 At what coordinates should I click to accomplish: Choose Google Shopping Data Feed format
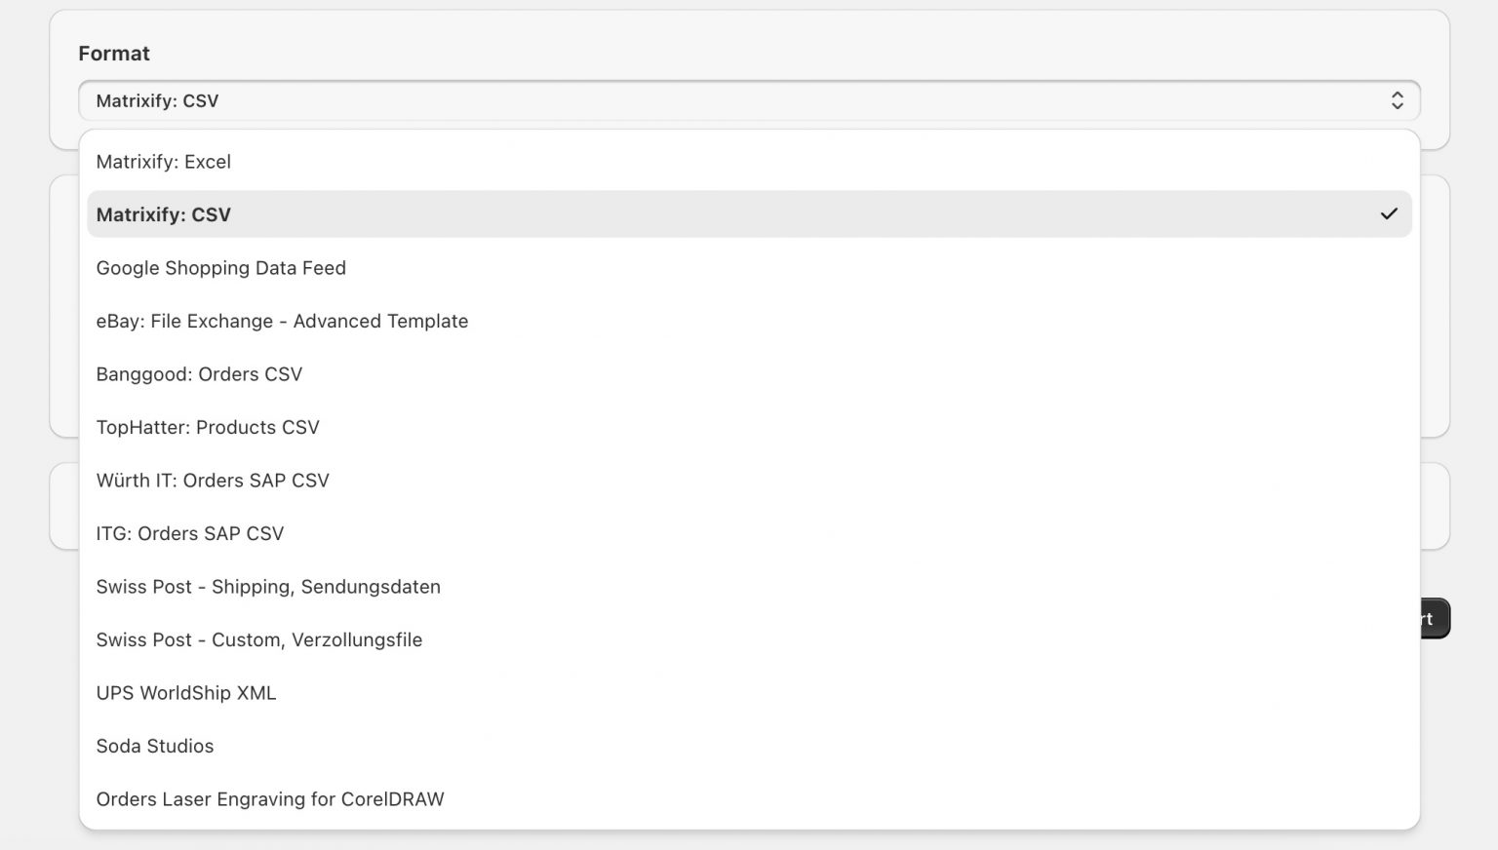tap(220, 268)
